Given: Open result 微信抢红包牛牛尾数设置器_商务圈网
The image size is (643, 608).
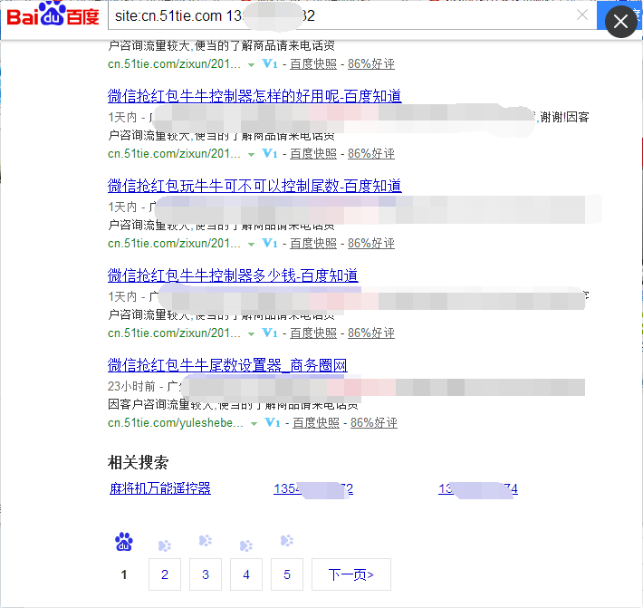Looking at the screenshot, I should (x=227, y=365).
